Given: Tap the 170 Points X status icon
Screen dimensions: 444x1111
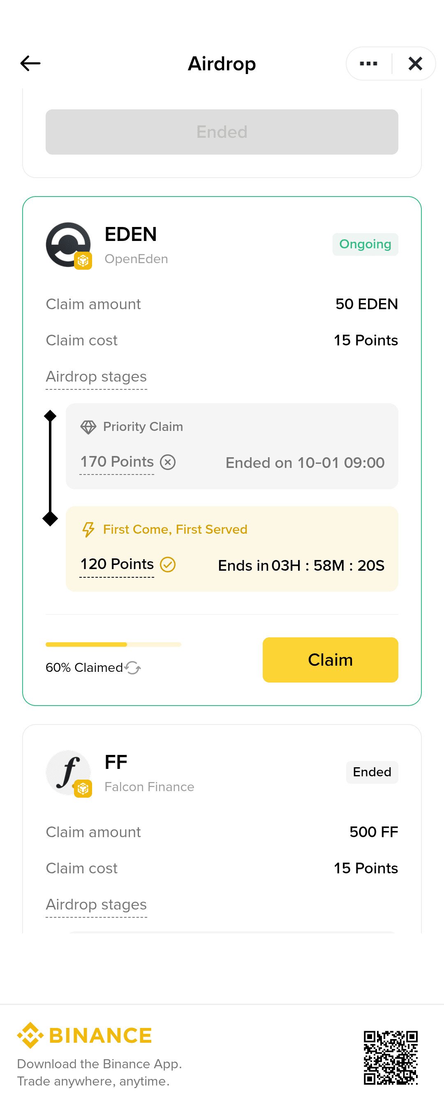Looking at the screenshot, I should coord(168,462).
